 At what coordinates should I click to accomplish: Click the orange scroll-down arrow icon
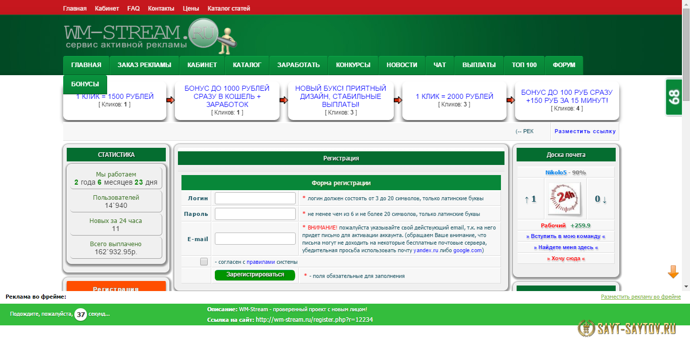pyautogui.click(x=673, y=272)
